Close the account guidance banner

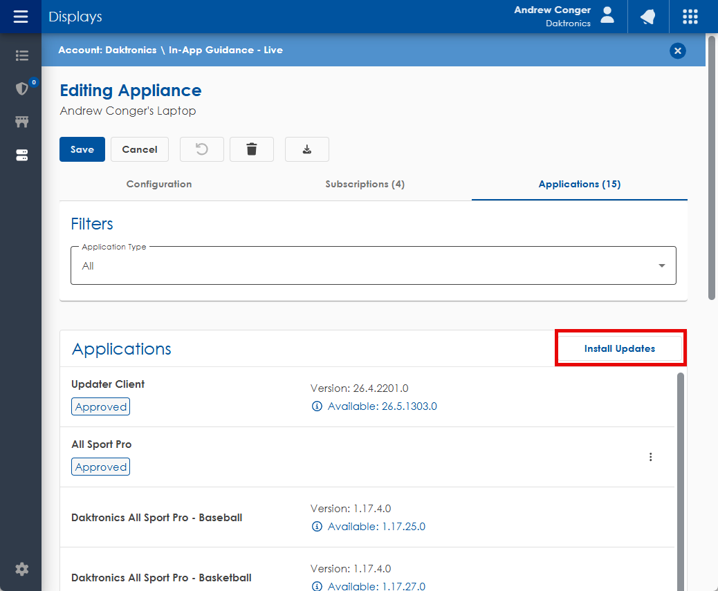(x=678, y=50)
